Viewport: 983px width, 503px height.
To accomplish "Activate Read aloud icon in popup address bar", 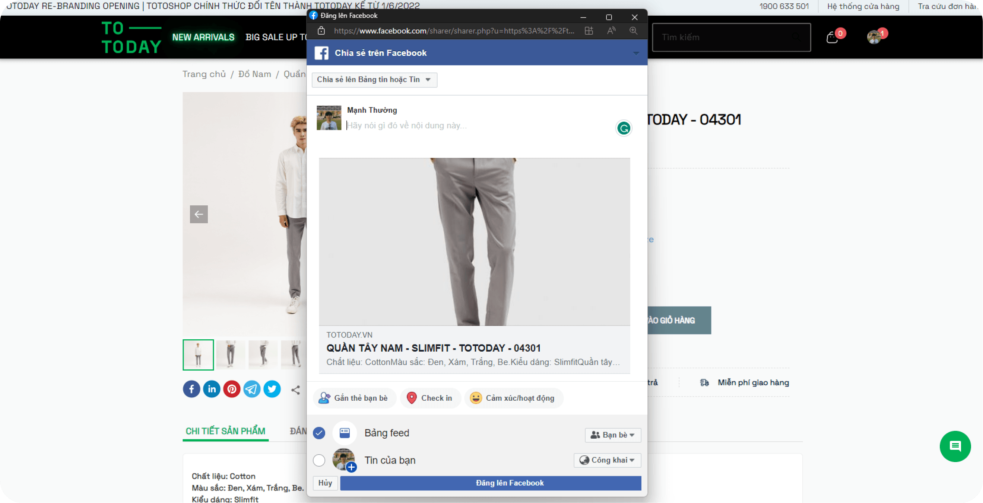I will click(x=611, y=31).
